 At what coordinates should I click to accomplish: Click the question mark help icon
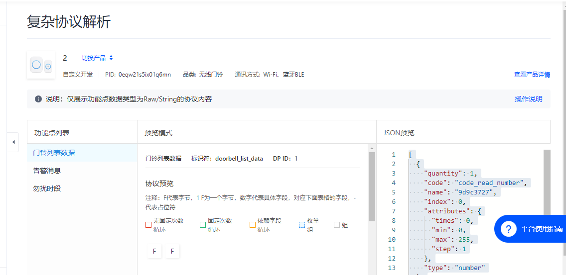[x=509, y=229]
